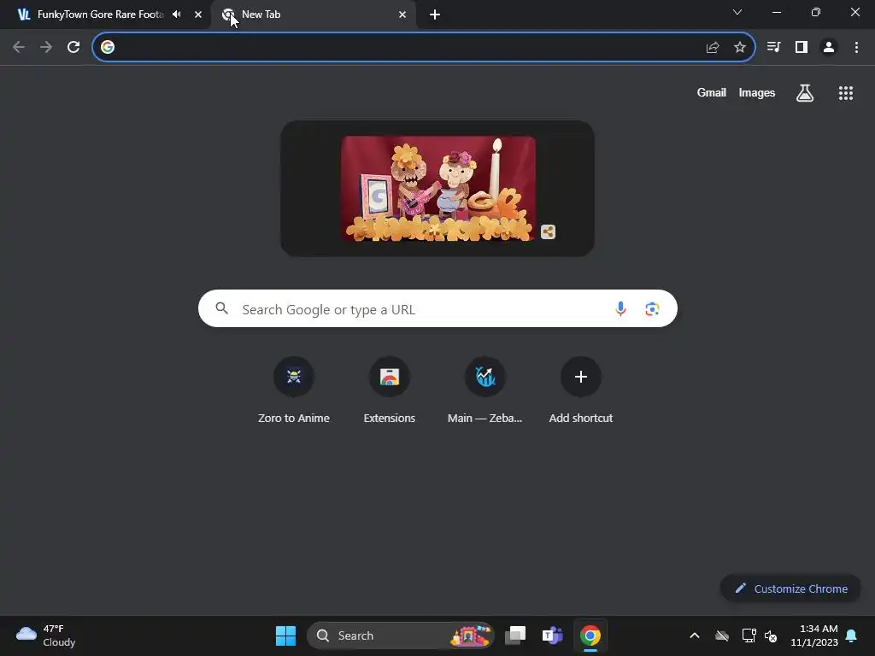Viewport: 875px width, 656px height.
Task: Open Chrome's three-dot menu
Action: [856, 47]
